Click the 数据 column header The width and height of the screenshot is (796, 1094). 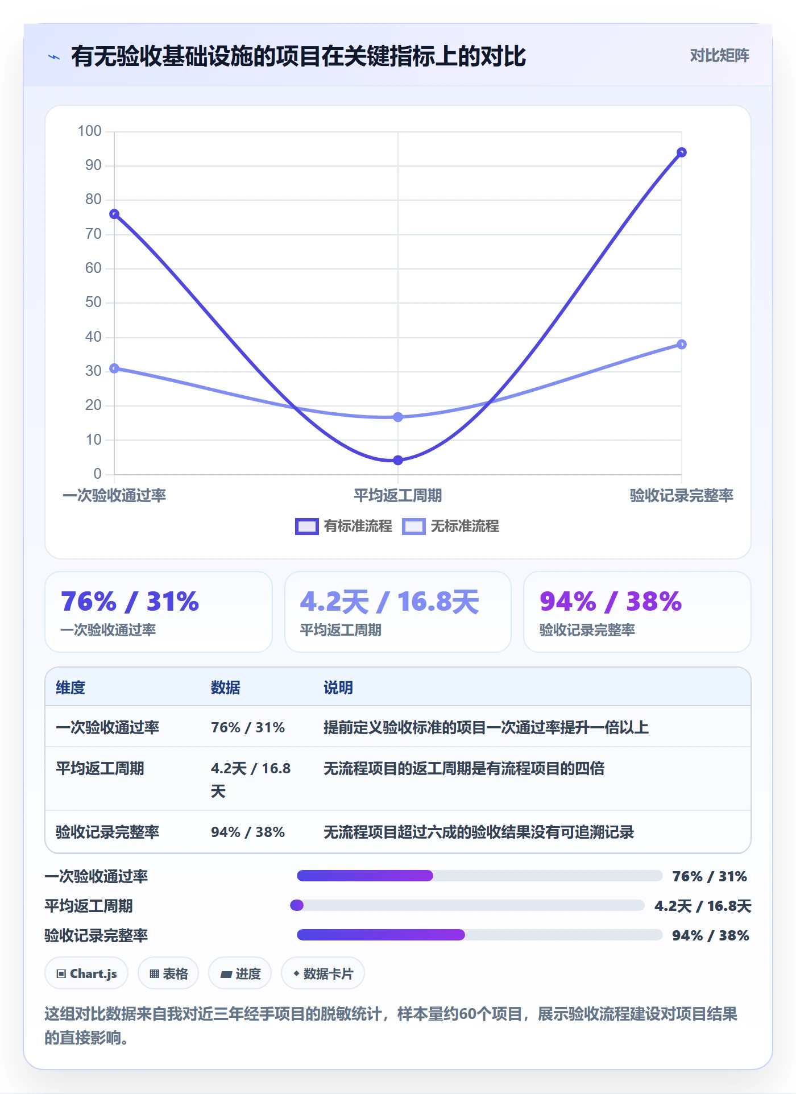[226, 687]
